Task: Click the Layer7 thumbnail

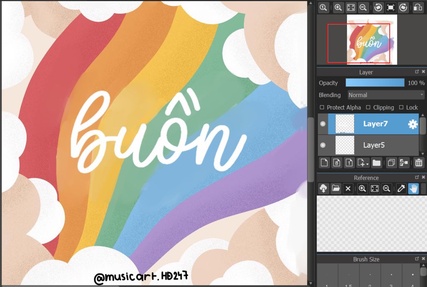Action: (345, 124)
